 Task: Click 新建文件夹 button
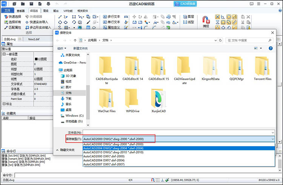[x=80, y=48]
